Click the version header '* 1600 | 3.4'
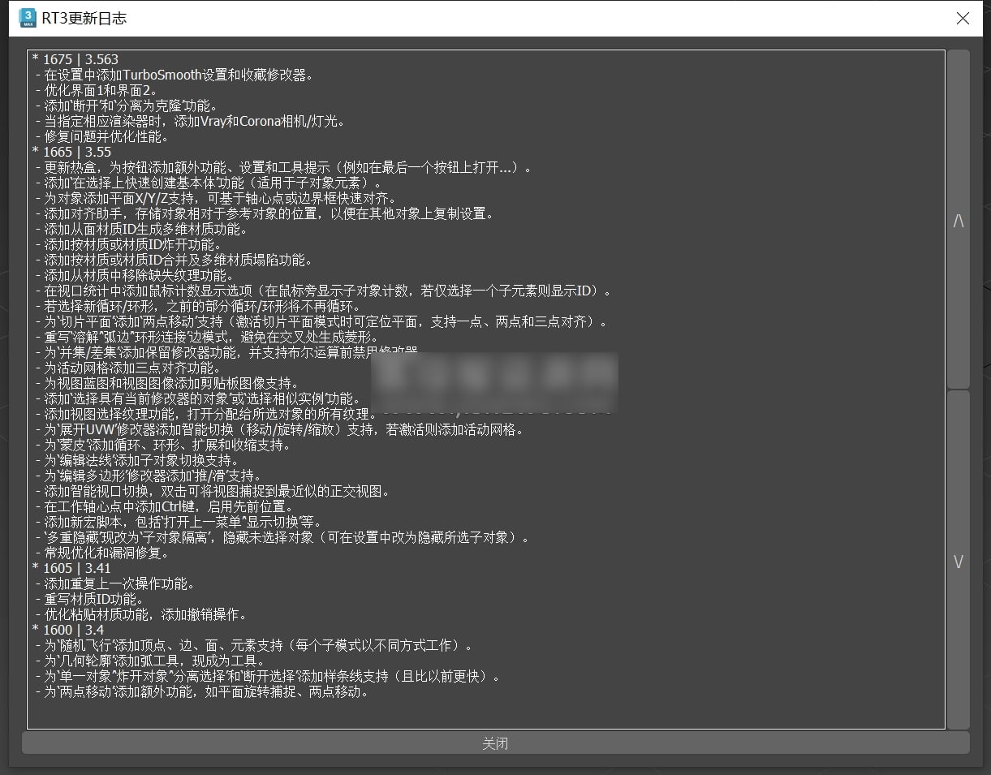The width and height of the screenshot is (991, 775). [67, 630]
